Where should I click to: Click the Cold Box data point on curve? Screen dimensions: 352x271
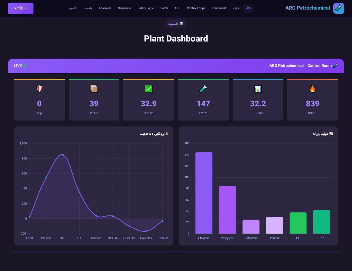146,231
